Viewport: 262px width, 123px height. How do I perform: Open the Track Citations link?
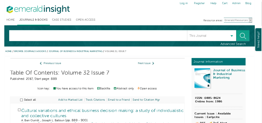[x=95, y=100]
